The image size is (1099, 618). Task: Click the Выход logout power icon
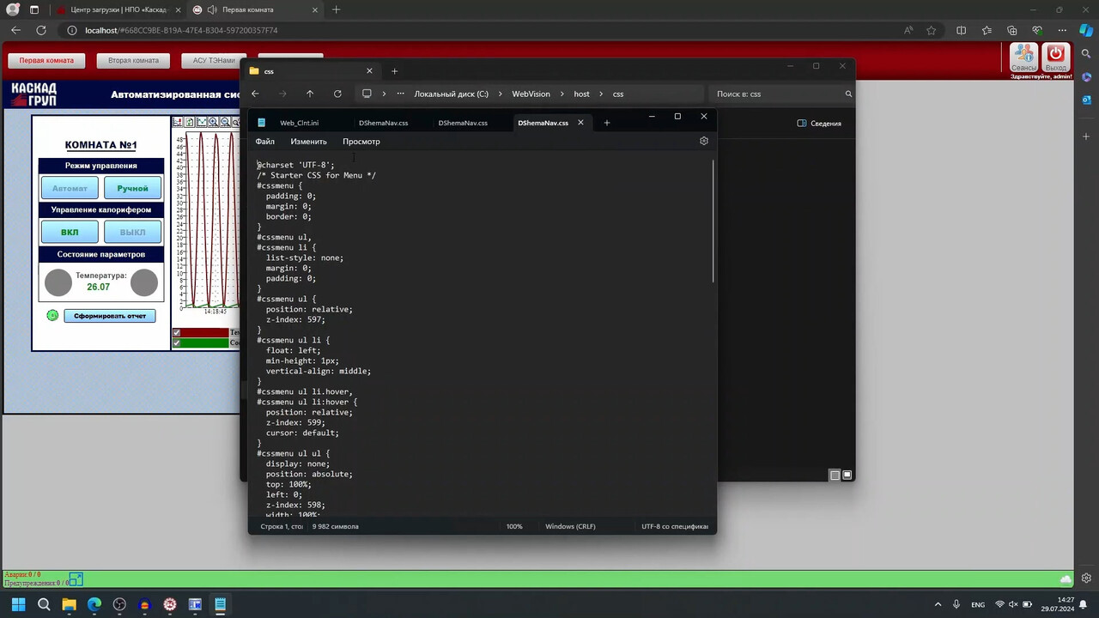[x=1056, y=58]
